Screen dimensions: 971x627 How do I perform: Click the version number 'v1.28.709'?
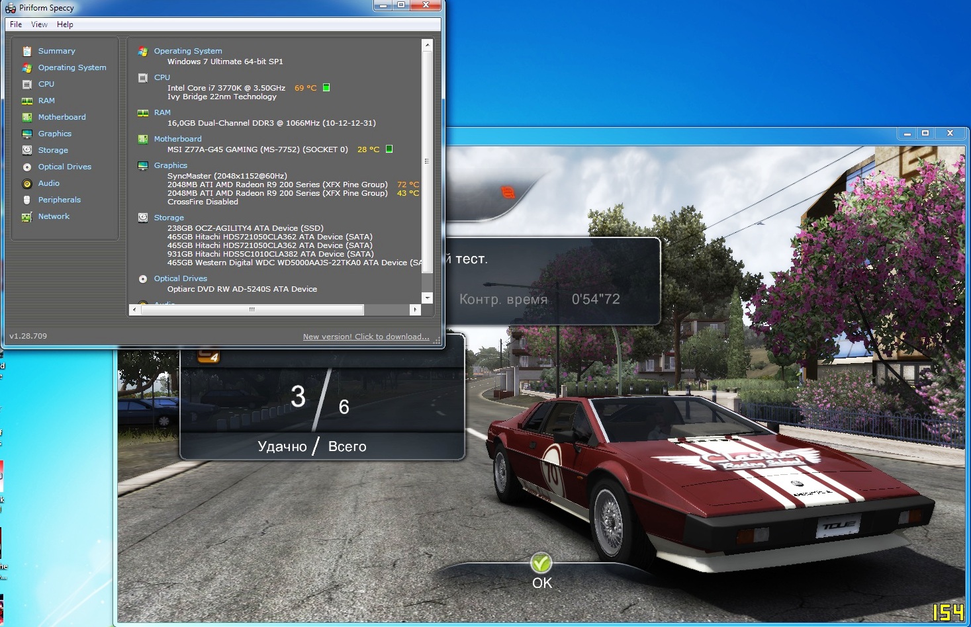coord(28,336)
